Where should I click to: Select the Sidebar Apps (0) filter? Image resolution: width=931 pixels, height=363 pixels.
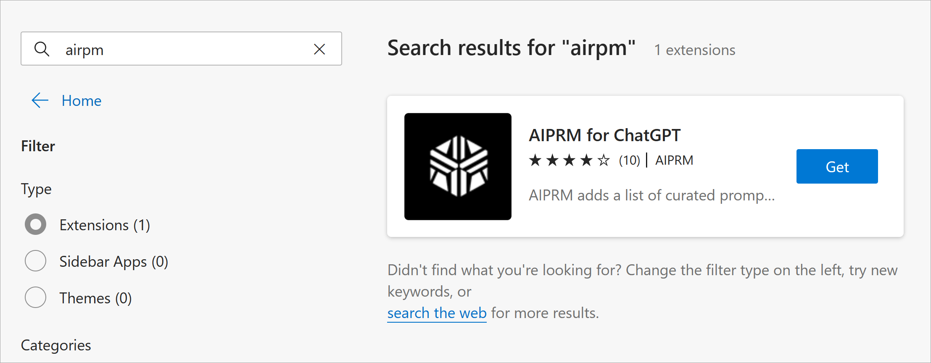click(35, 261)
